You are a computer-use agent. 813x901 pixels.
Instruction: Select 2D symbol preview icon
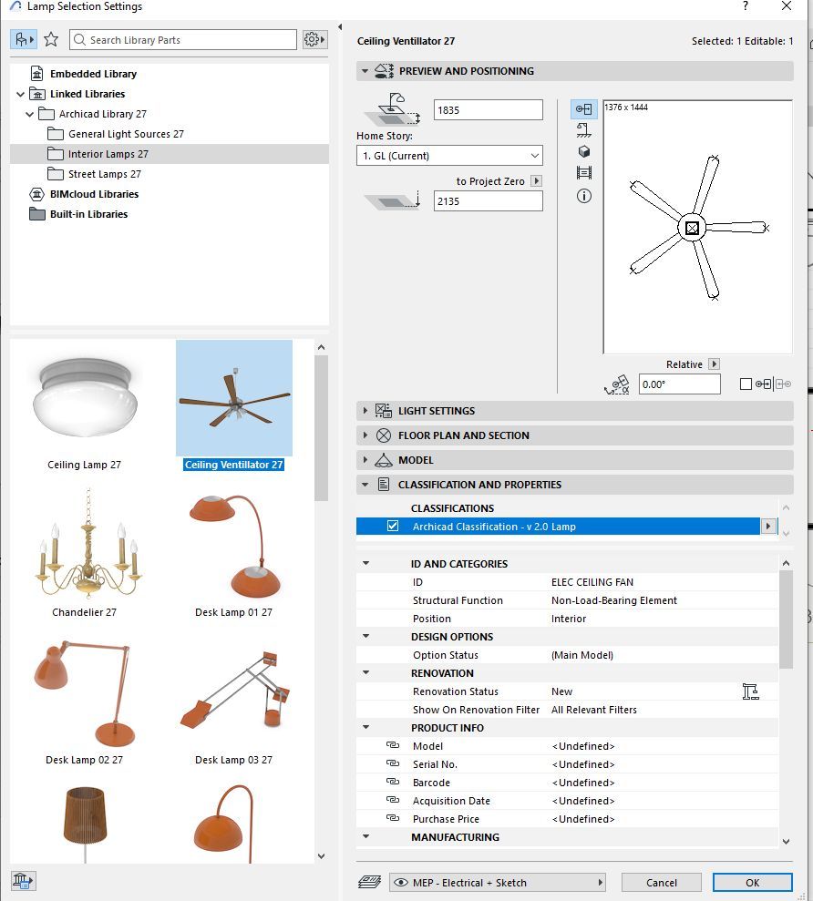(583, 108)
